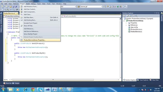Click the Add Component menu icon

21,12
